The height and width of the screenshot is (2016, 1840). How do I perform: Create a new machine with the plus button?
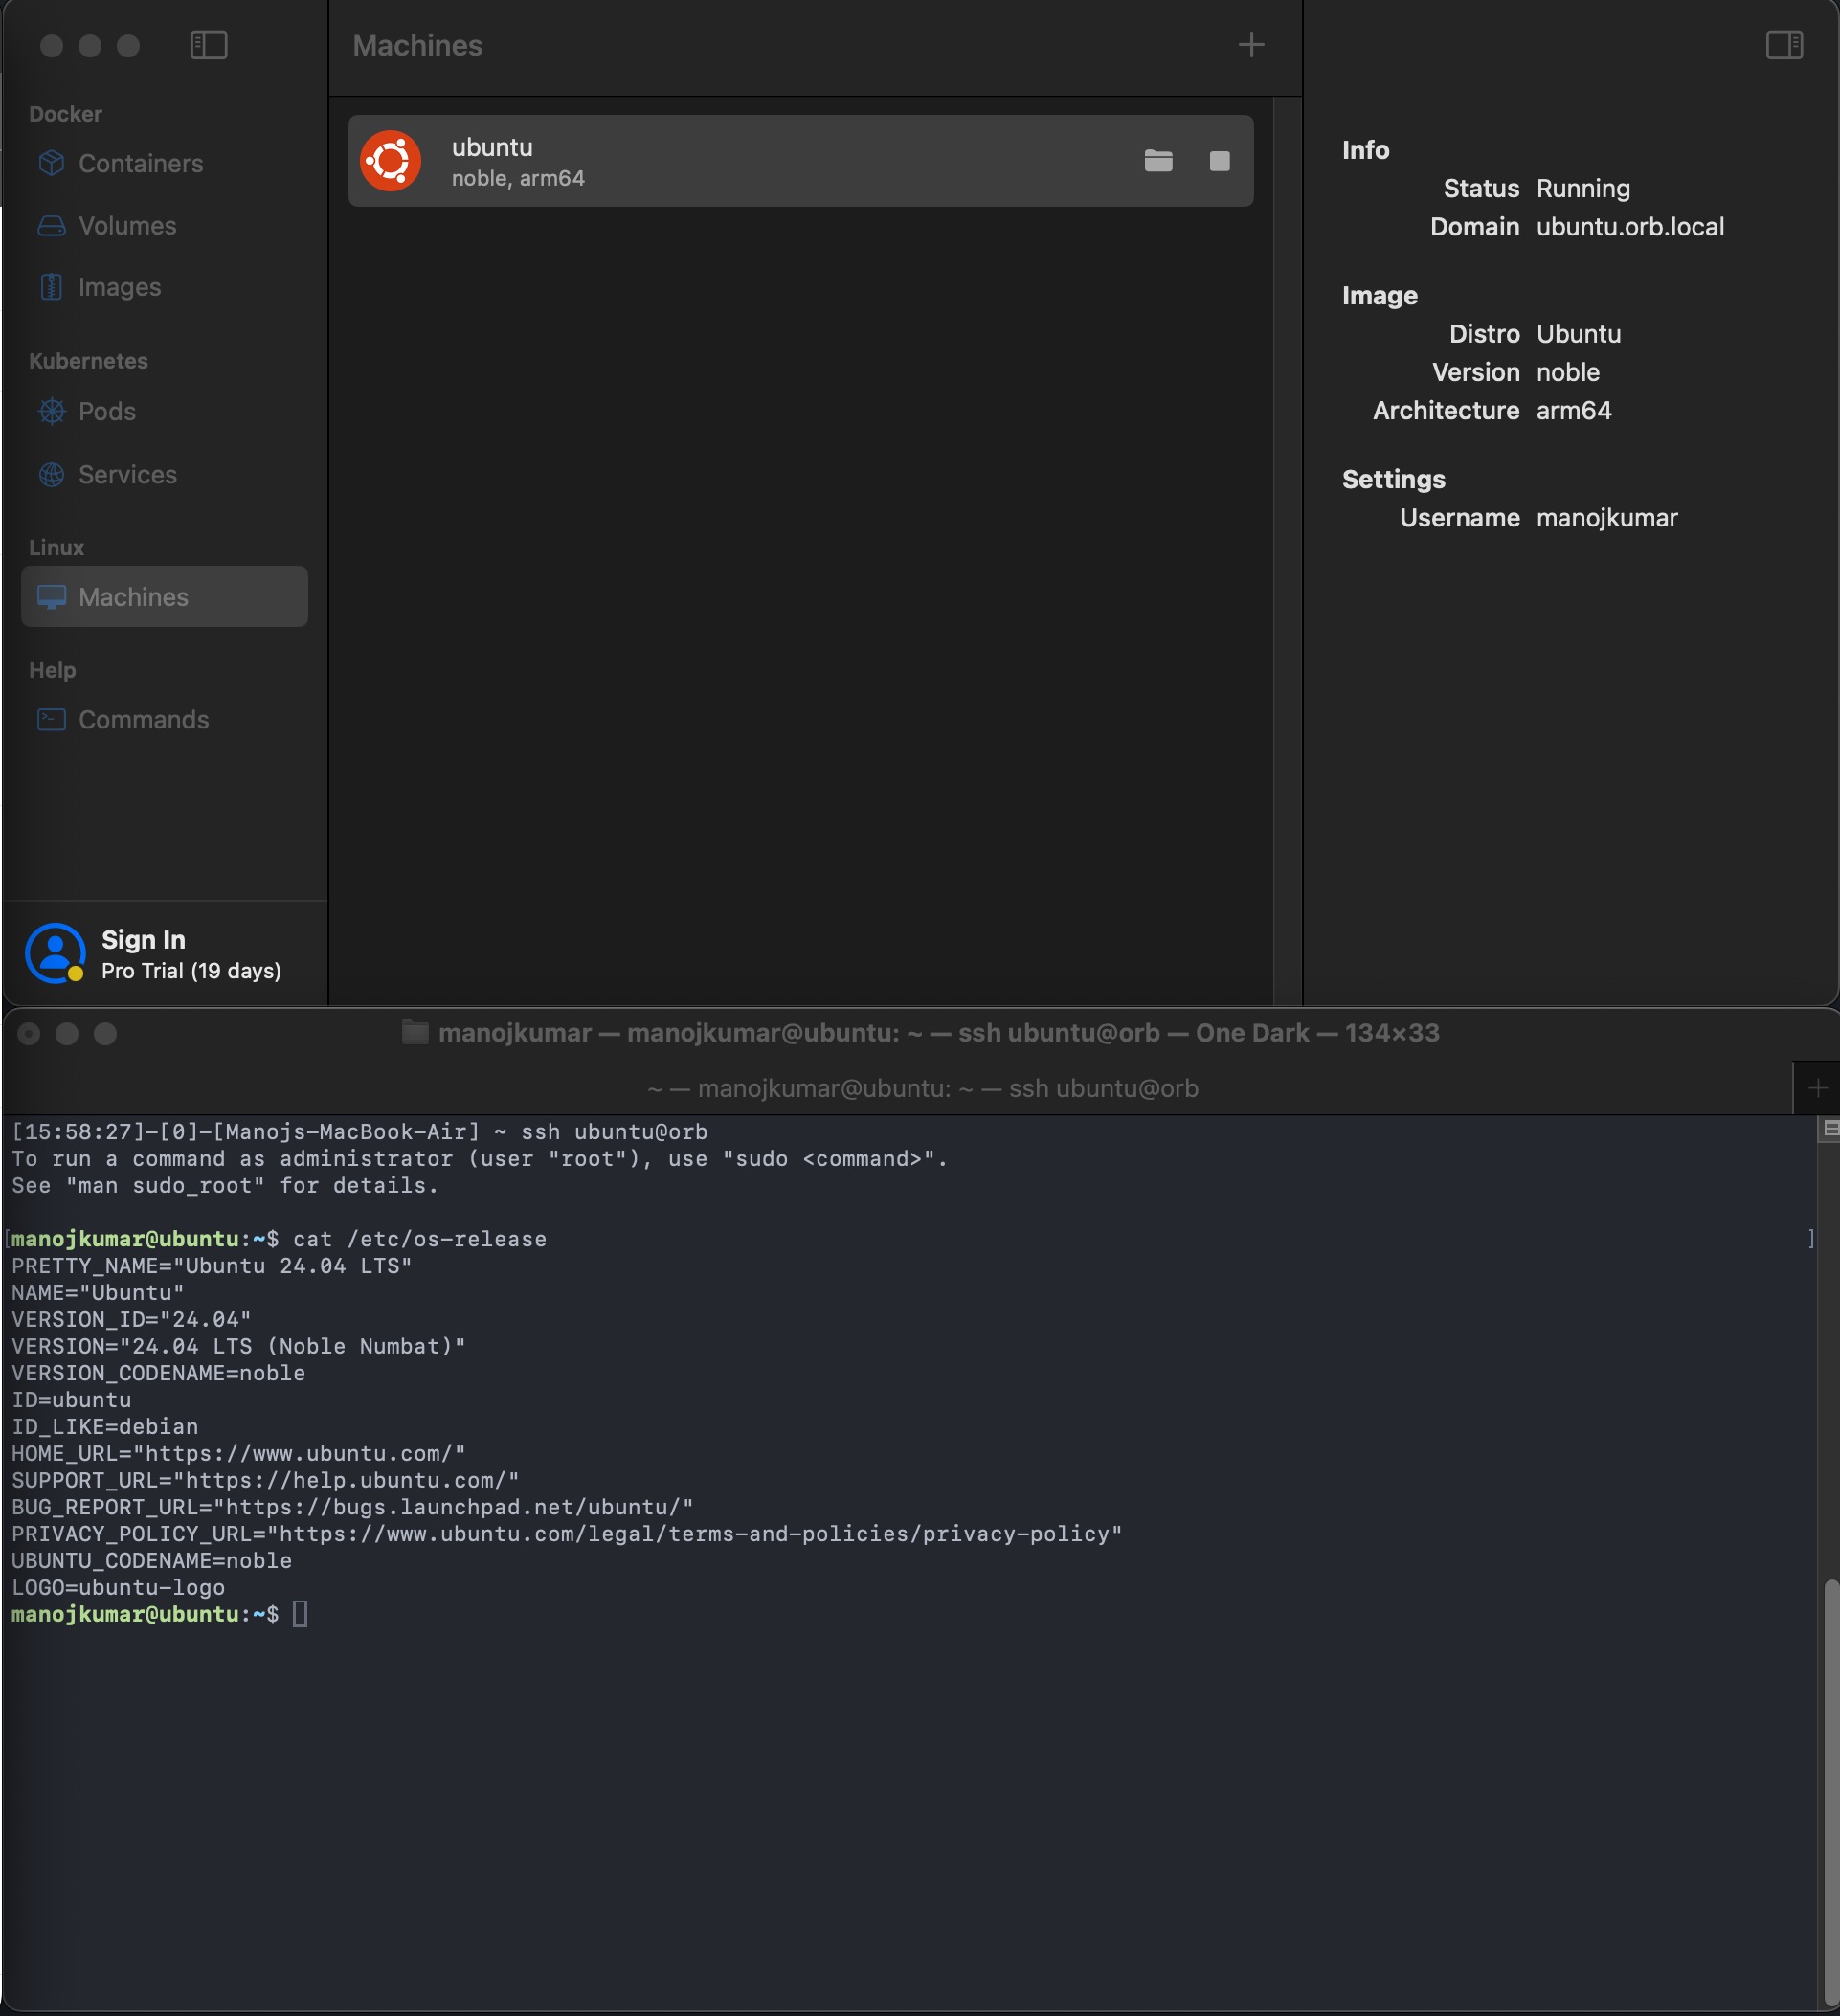(1252, 46)
